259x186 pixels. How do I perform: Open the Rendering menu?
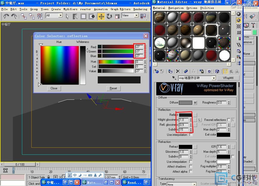coord(140,9)
